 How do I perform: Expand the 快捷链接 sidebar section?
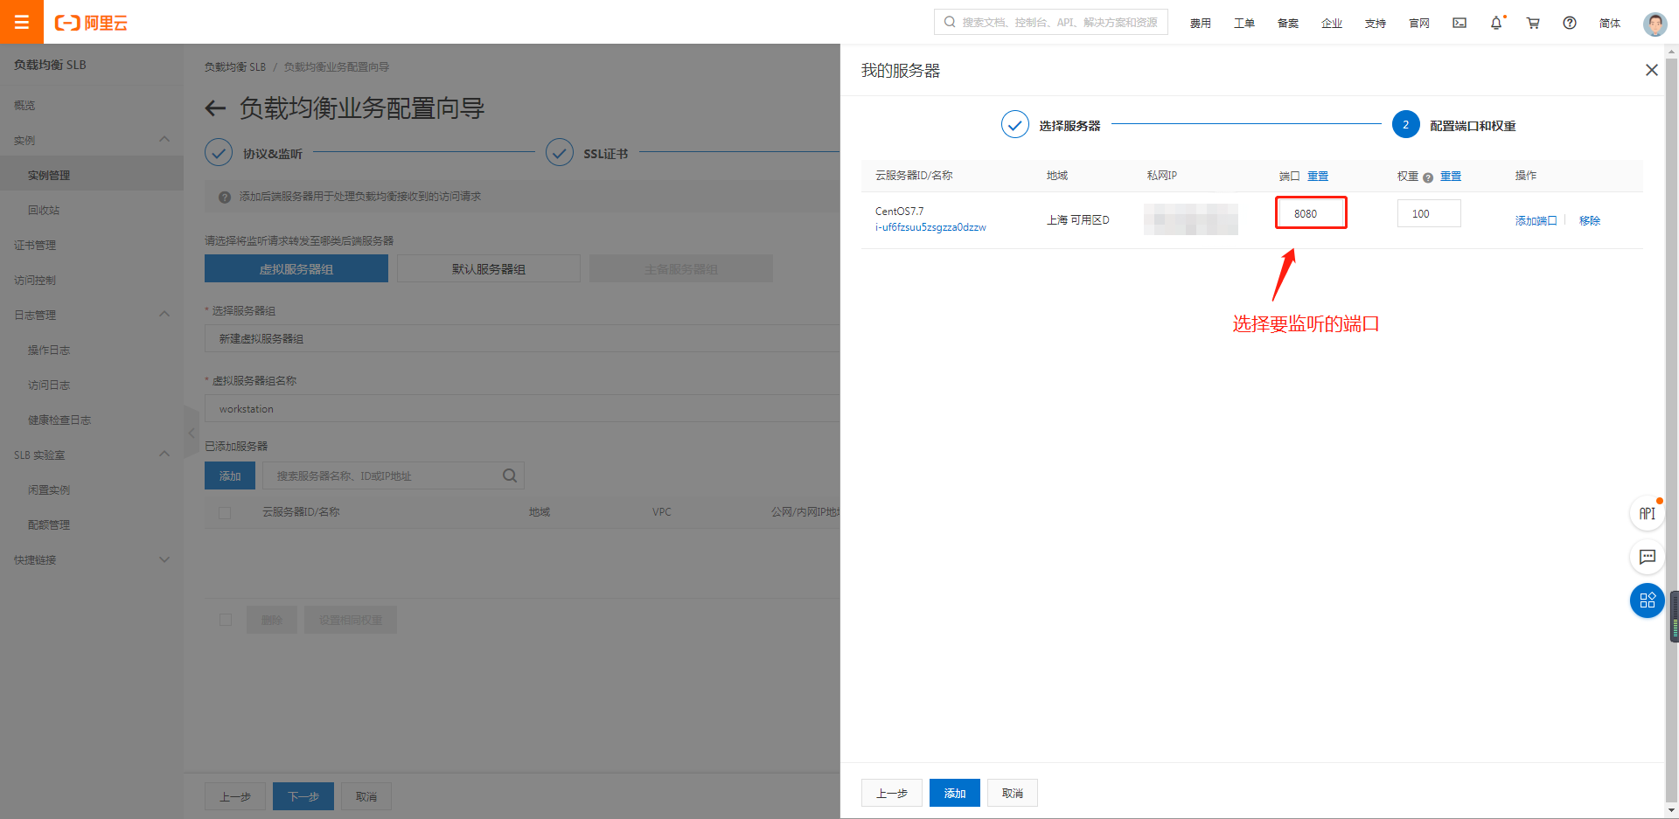coord(164,559)
